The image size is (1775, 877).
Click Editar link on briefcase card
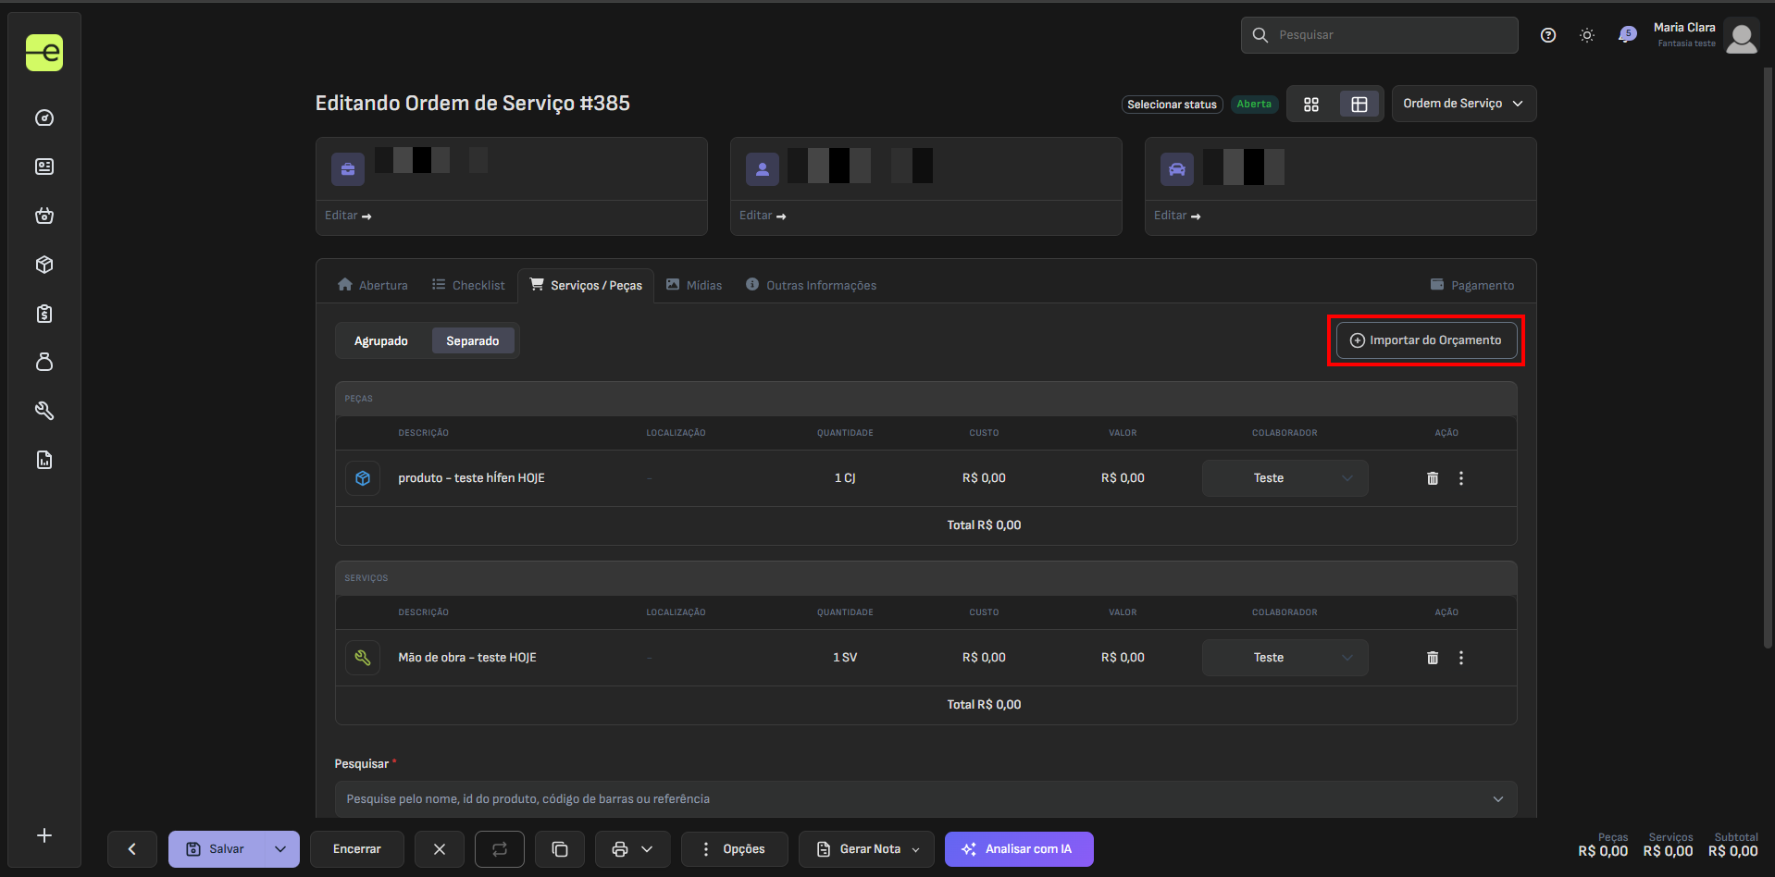(x=348, y=216)
